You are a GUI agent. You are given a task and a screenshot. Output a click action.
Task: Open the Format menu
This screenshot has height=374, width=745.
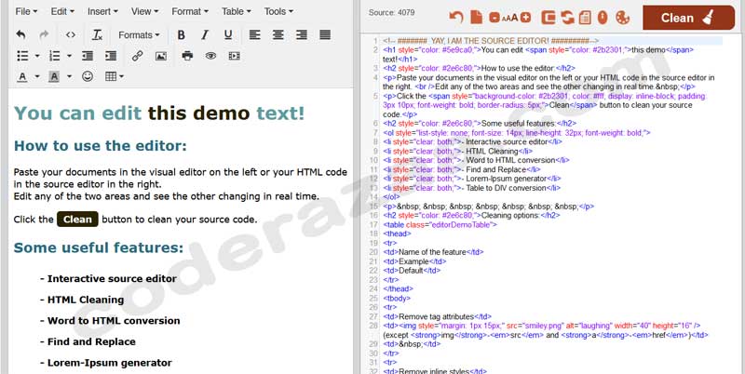click(x=190, y=11)
